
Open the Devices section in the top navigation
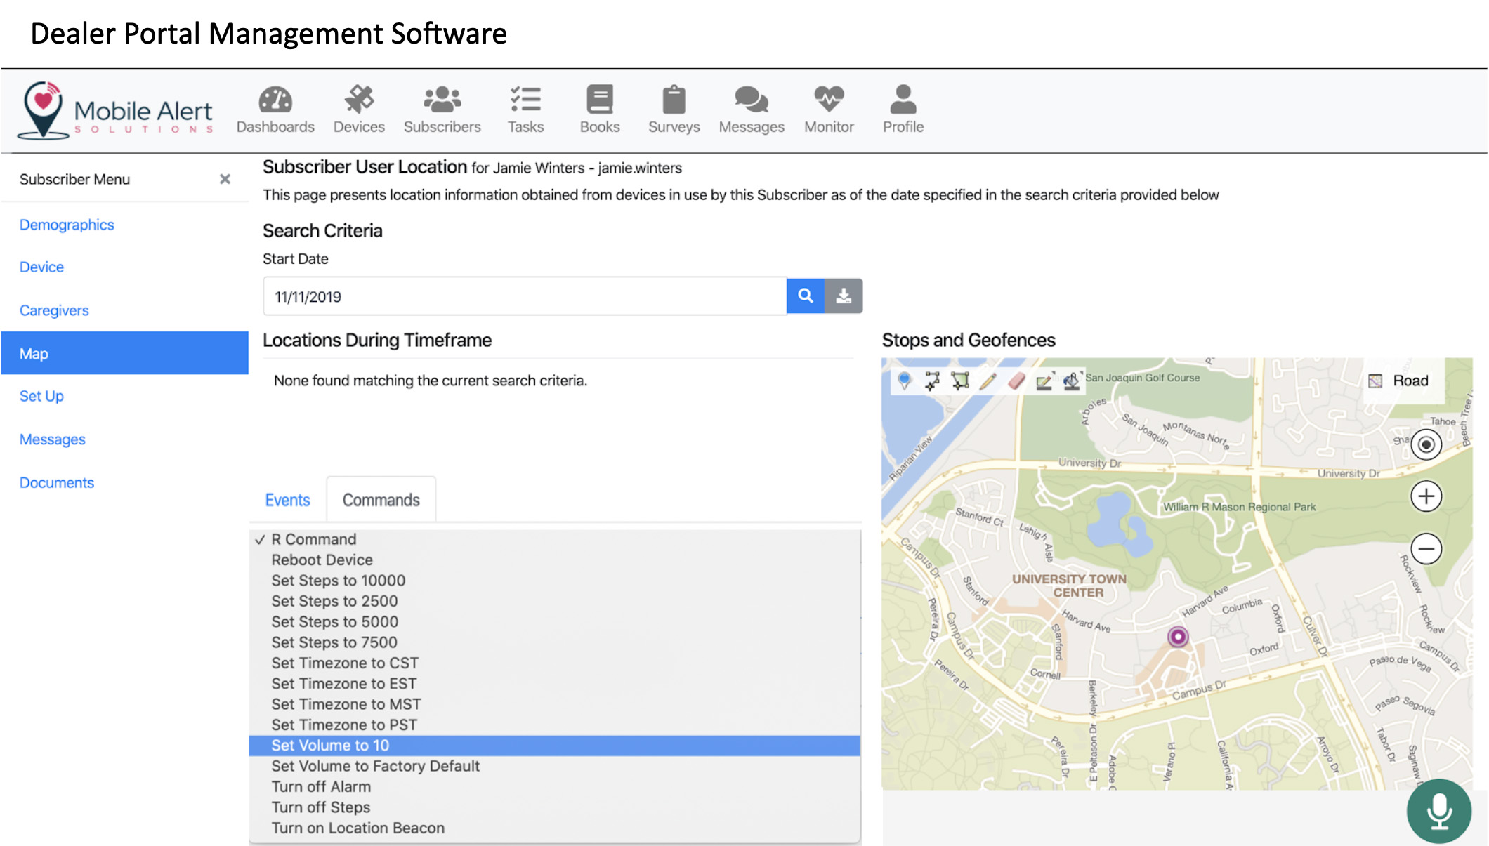point(359,110)
